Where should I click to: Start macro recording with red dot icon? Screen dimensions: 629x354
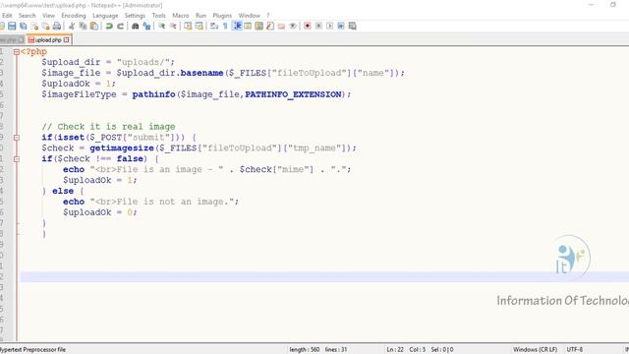click(x=308, y=27)
